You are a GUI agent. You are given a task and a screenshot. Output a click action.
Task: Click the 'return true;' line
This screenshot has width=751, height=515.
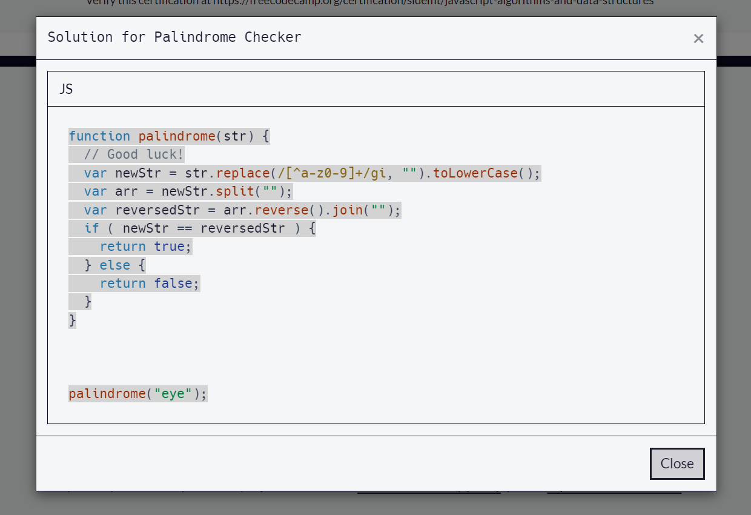146,247
